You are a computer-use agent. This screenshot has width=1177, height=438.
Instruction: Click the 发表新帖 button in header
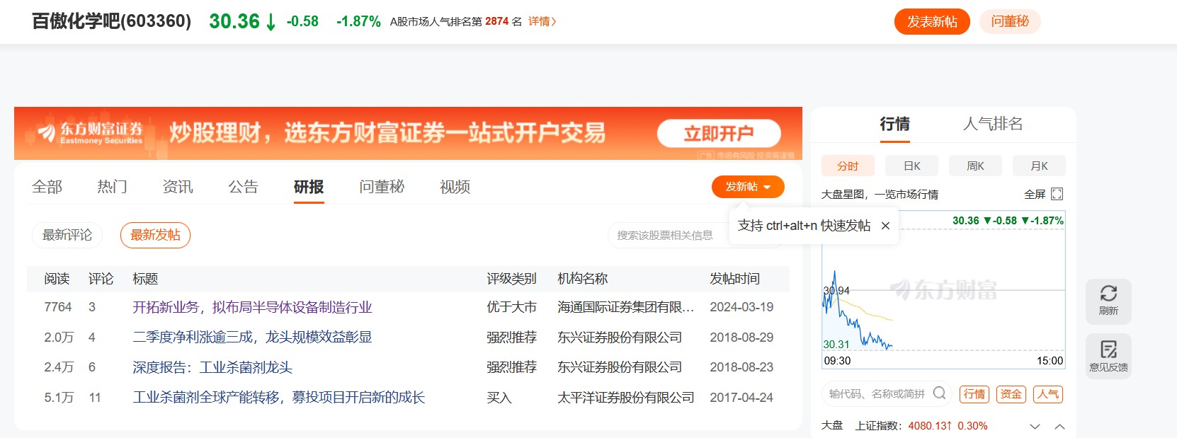point(932,21)
